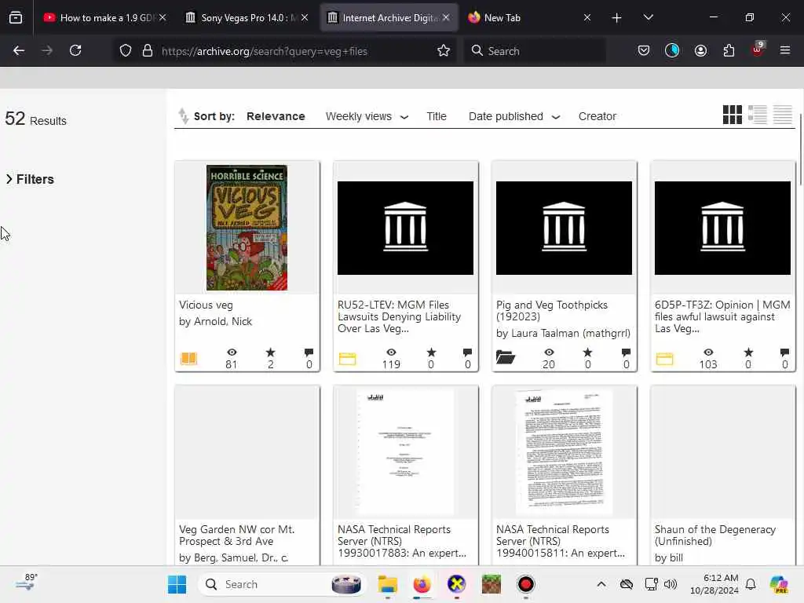This screenshot has height=603, width=804.
Task: Switch to extended list view
Action: click(758, 115)
